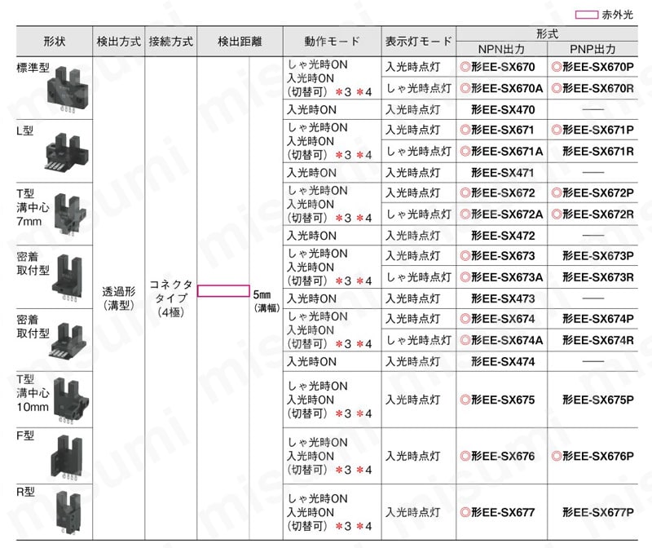Select model 形EE-SX673A

pyautogui.click(x=507, y=277)
